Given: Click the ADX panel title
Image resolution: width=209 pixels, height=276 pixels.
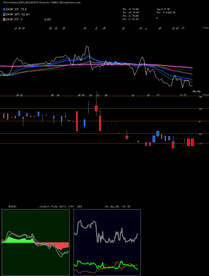Looking at the screenshot, I should pyautogui.click(x=80, y=207).
